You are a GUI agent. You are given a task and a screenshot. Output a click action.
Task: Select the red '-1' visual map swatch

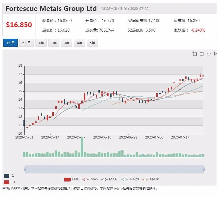click(x=7, y=182)
